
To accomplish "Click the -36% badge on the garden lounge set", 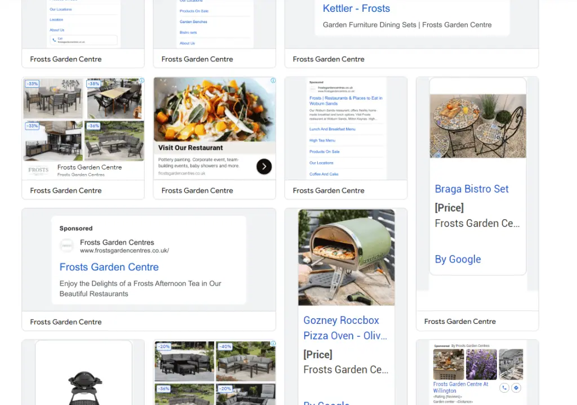I will (x=94, y=126).
